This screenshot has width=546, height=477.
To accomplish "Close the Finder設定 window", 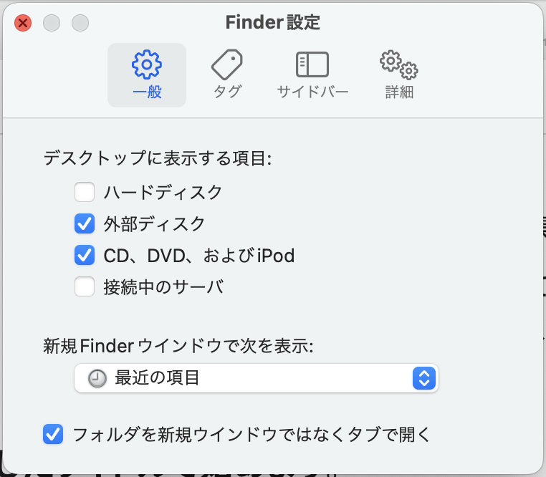I will (23, 23).
